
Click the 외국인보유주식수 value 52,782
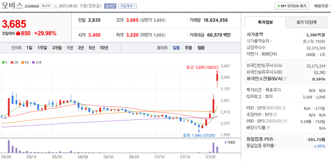[x=320, y=73]
